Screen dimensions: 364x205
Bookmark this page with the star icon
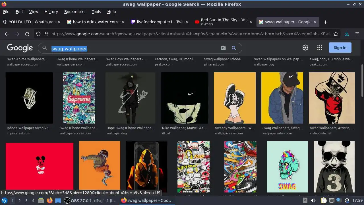tap(336, 34)
